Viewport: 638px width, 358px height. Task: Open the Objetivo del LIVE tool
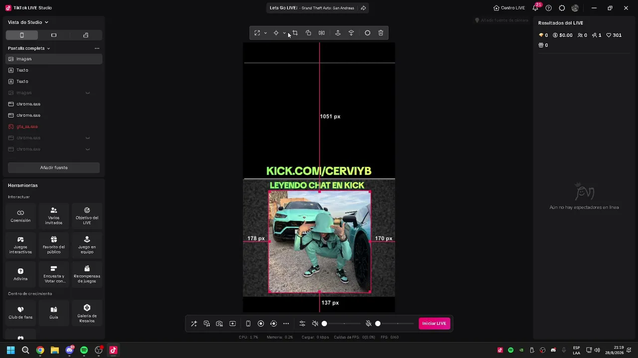click(87, 216)
